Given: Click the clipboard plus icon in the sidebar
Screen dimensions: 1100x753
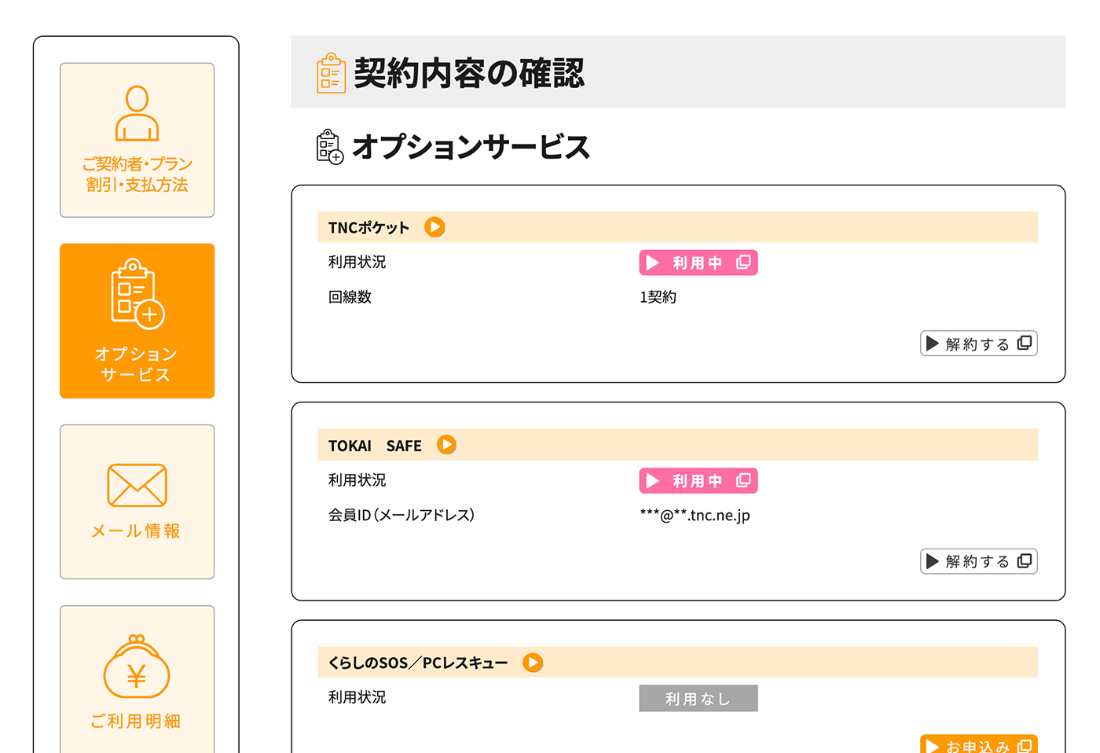Looking at the screenshot, I should pyautogui.click(x=137, y=293).
